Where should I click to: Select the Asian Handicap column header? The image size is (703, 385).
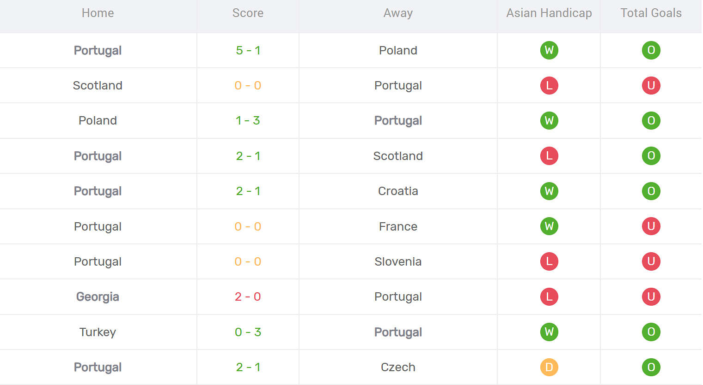point(549,13)
